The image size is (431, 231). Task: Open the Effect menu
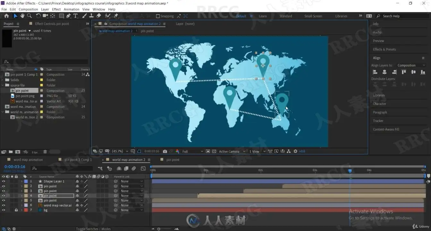56,9
